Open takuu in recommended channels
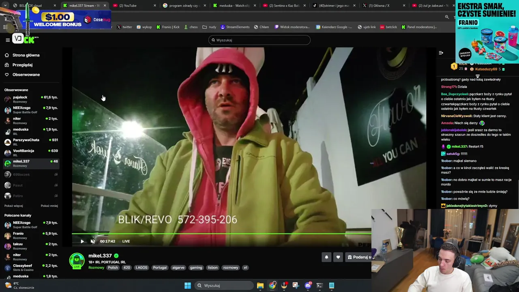Image resolution: width=519 pixels, height=292 pixels. coord(31,246)
